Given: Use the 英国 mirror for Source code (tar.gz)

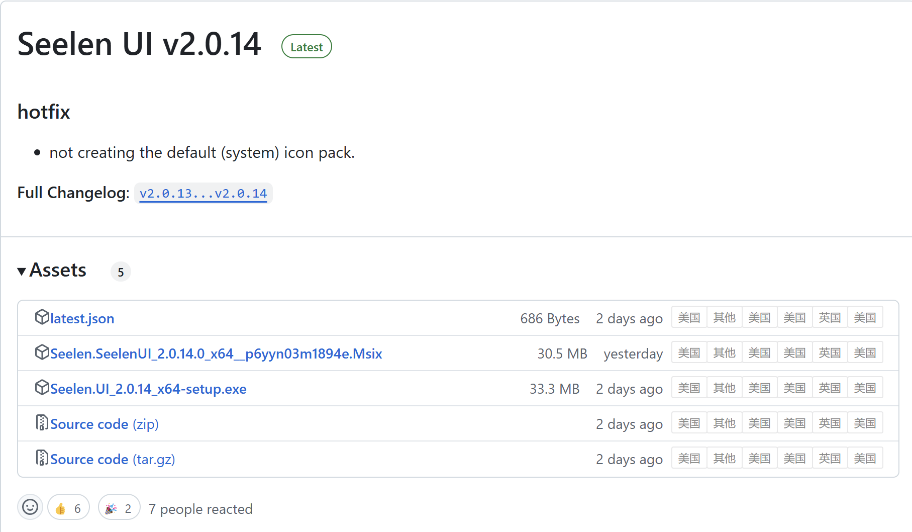Looking at the screenshot, I should tap(830, 458).
